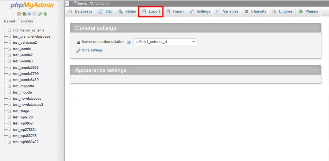
Task: Click the Favorites button
Action: pos(26,21)
